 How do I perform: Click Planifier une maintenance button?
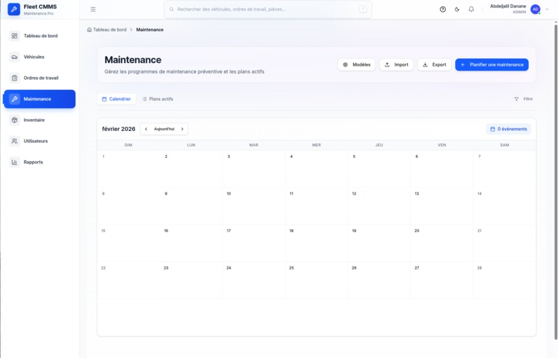492,65
